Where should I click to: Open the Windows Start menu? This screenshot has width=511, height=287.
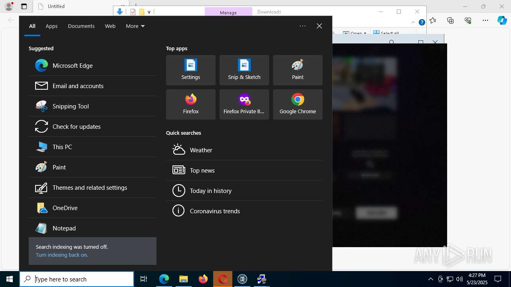pos(10,279)
